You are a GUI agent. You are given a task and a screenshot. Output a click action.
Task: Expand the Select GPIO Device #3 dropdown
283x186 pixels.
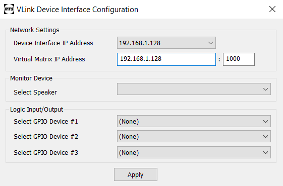[x=194, y=152]
